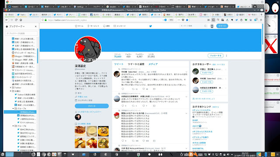Open the メッセージ item in Twitter nav
280x157 pixels.
(119, 26)
